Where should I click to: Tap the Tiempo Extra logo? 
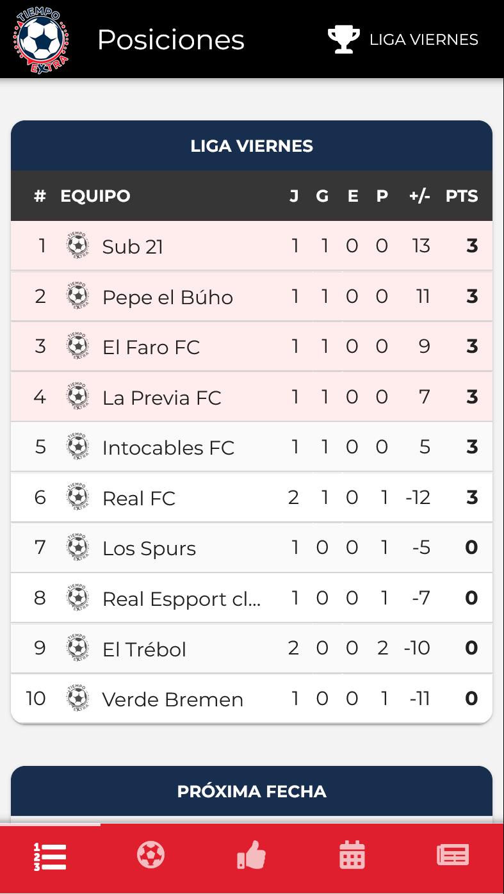coord(41,40)
